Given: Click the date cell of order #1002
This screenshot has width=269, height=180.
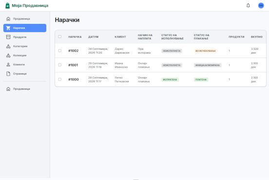Looking at the screenshot, I should pos(98,51).
